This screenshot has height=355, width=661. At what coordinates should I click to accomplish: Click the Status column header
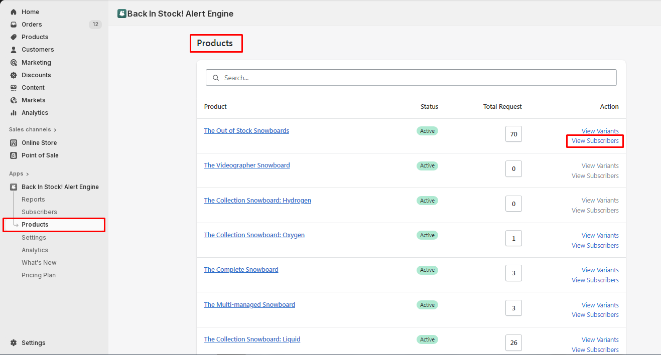pos(429,106)
